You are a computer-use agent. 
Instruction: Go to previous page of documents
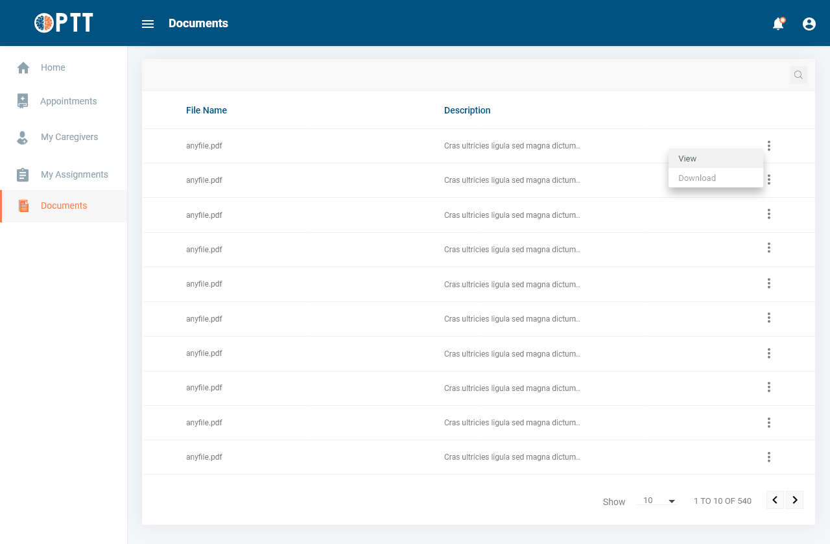[x=775, y=500]
